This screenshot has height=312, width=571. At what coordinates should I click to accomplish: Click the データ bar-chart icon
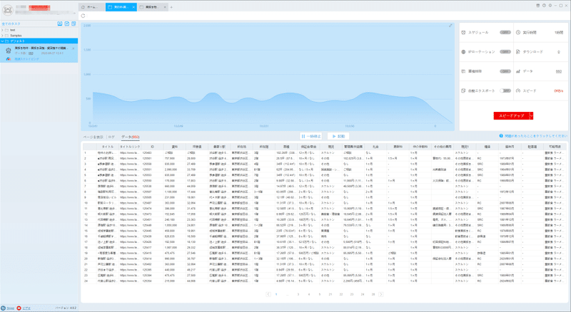(518, 71)
